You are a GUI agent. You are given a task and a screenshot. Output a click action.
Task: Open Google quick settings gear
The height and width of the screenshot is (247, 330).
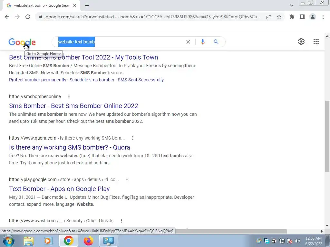pyautogui.click(x=301, y=41)
